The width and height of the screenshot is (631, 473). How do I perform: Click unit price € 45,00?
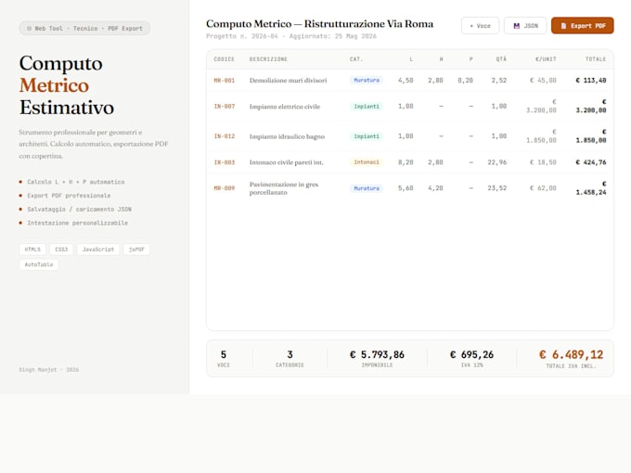pyautogui.click(x=543, y=81)
